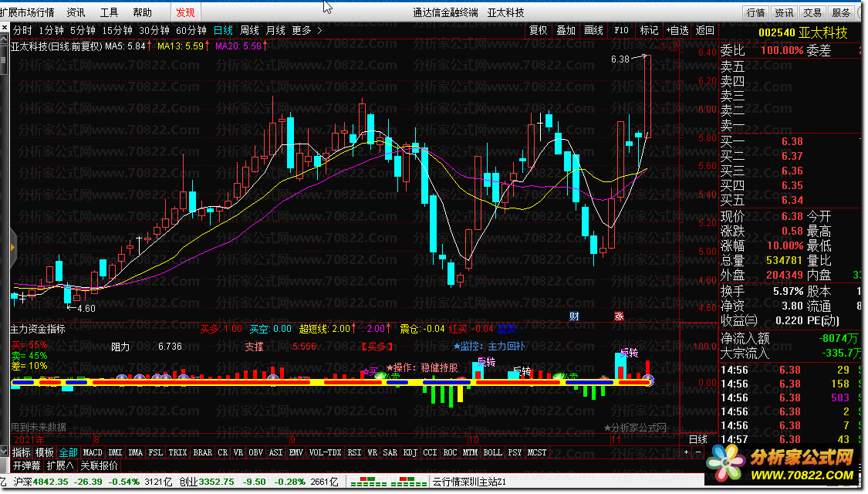Apply the VR indicator
This screenshot has height=494, width=868.
238,452
